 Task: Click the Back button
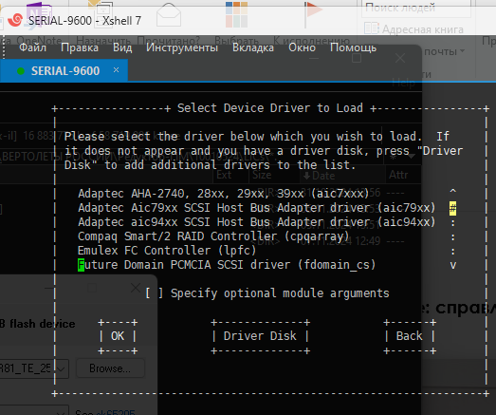click(410, 336)
